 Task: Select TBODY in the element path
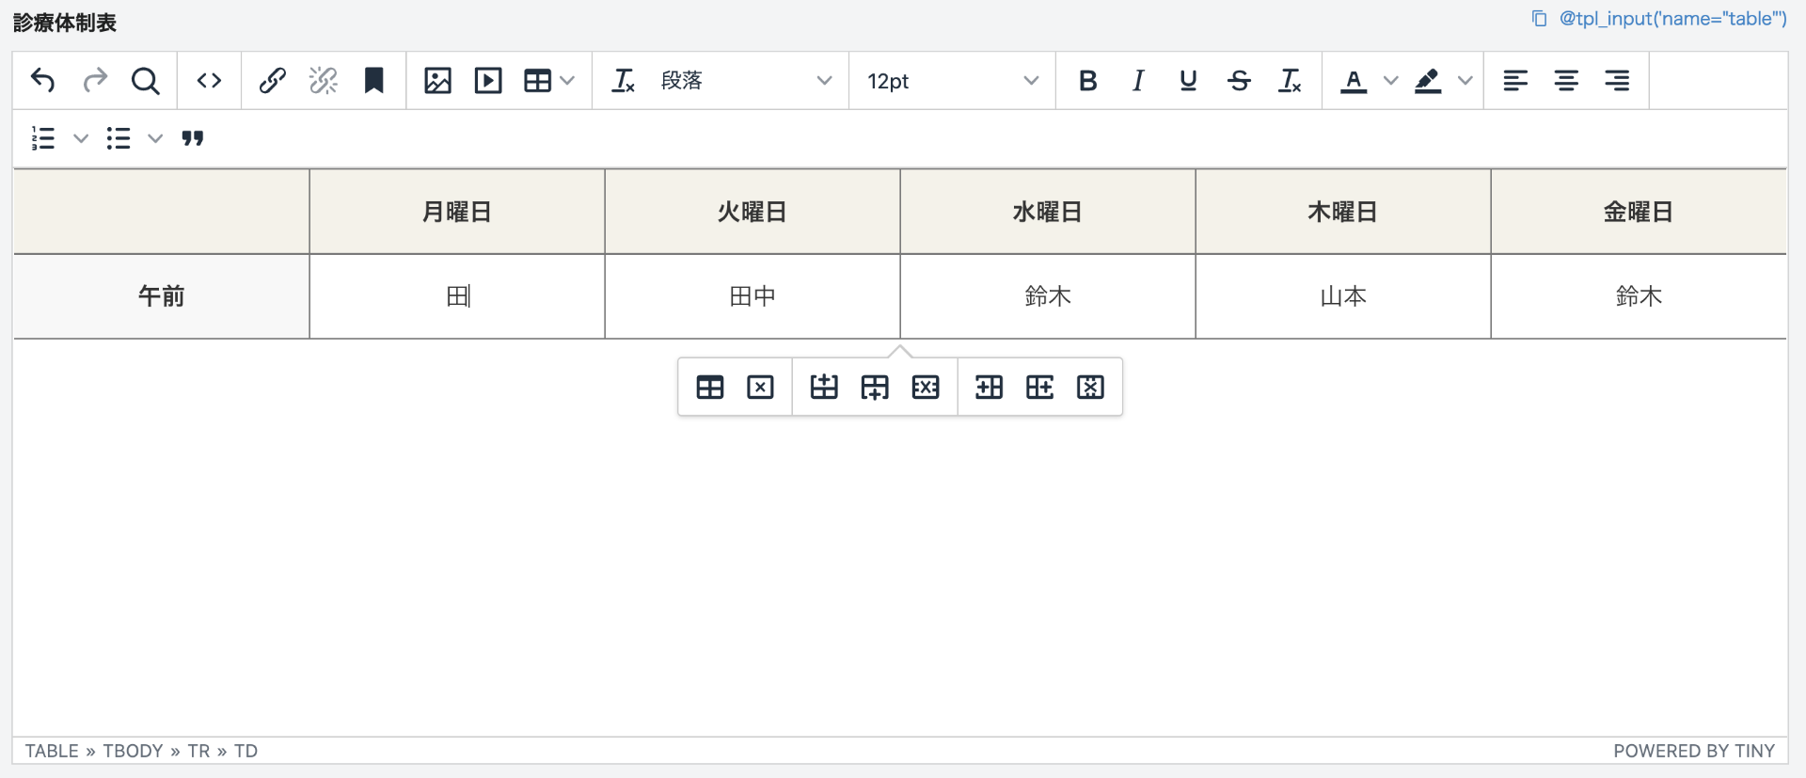click(133, 751)
